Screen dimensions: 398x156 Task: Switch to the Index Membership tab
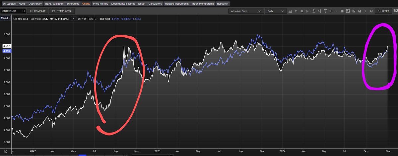[203, 4]
